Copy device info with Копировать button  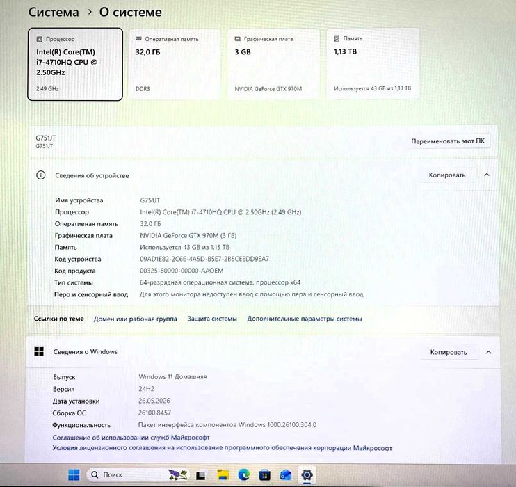coord(447,175)
